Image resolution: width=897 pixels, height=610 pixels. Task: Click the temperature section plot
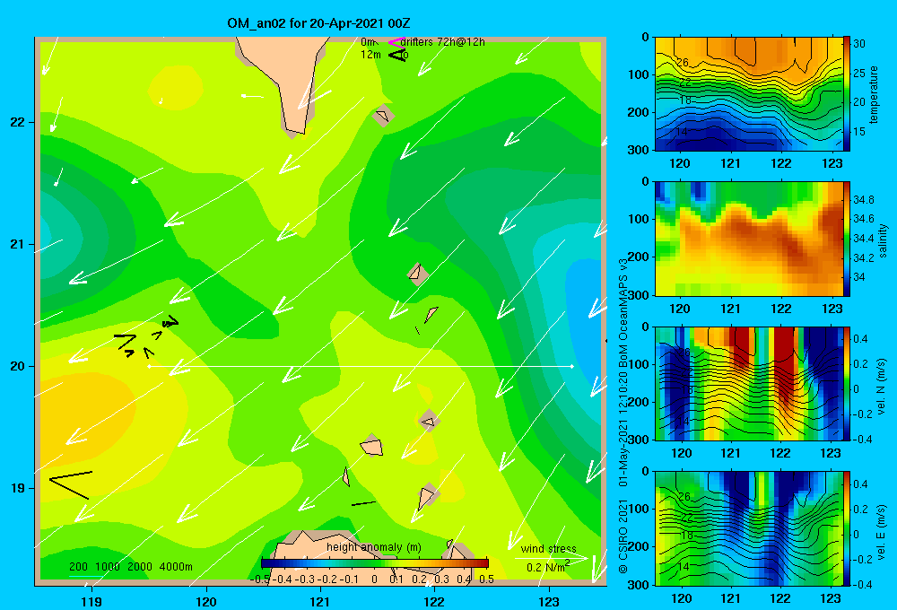pos(748,94)
